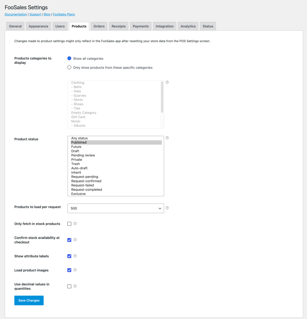The width and height of the screenshot is (307, 319).
Task: Select Any status in Product status list
Action: [x=116, y=138]
